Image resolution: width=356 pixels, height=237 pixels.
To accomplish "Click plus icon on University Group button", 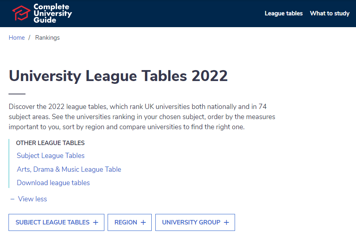I will pyautogui.click(x=227, y=222).
